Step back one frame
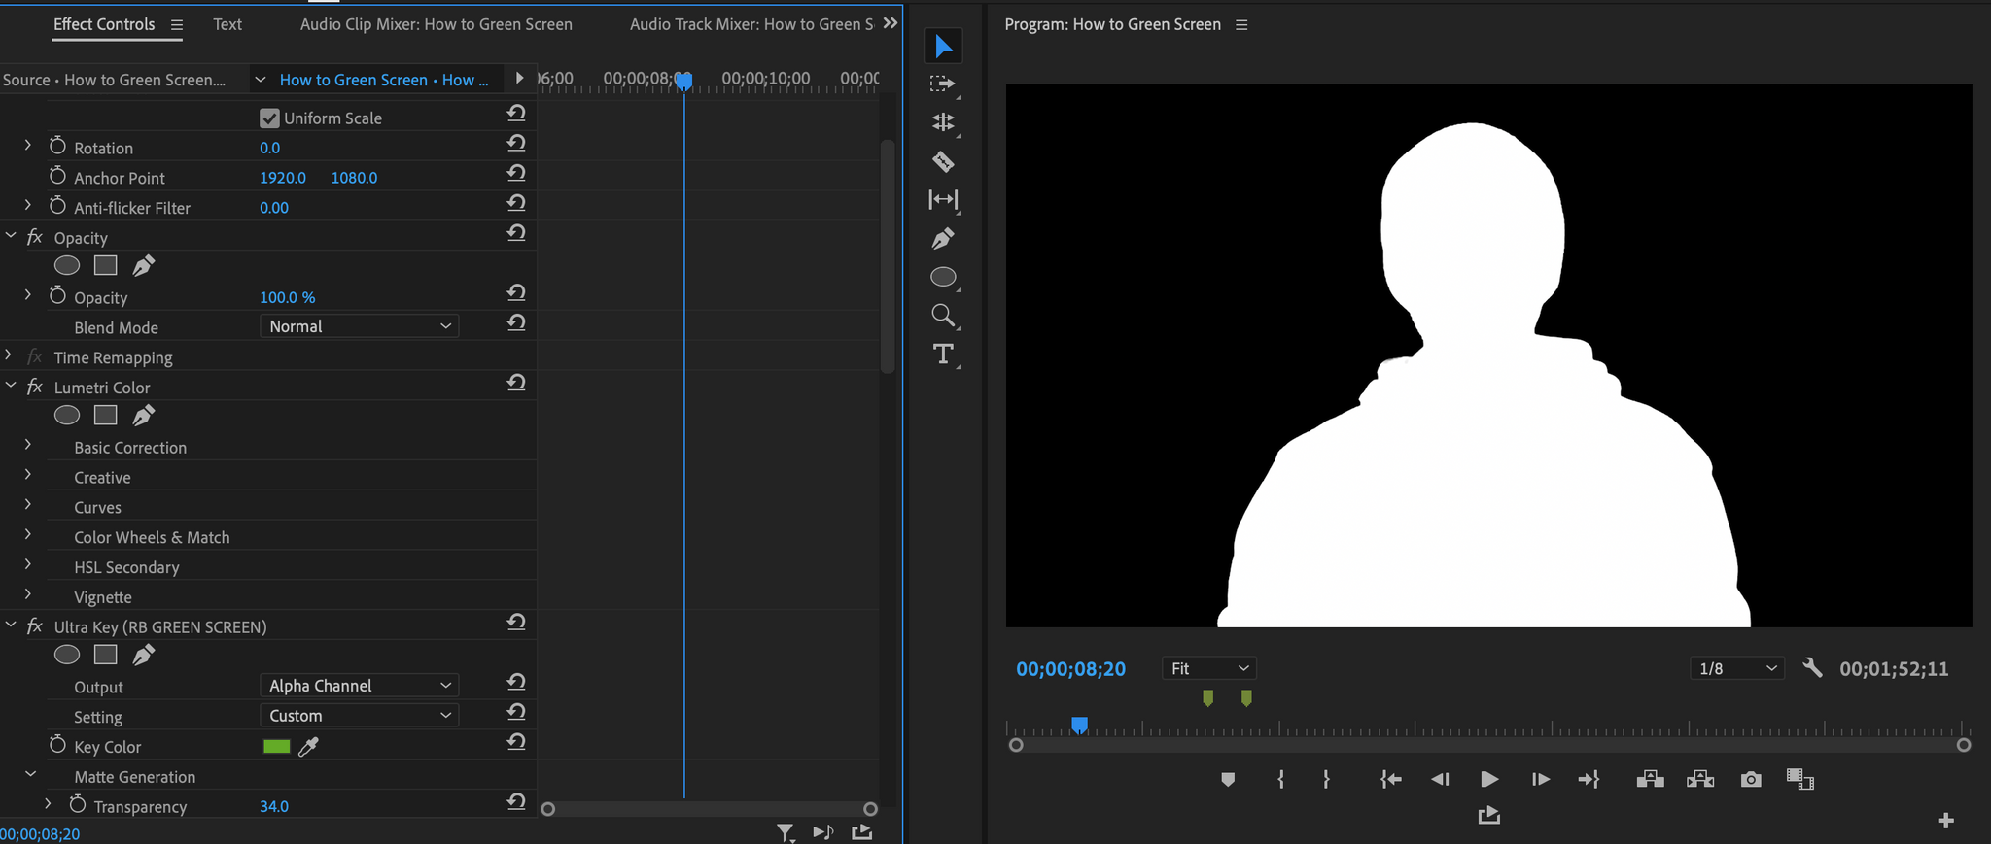Screen dimensions: 1991x844 (x=1440, y=779)
